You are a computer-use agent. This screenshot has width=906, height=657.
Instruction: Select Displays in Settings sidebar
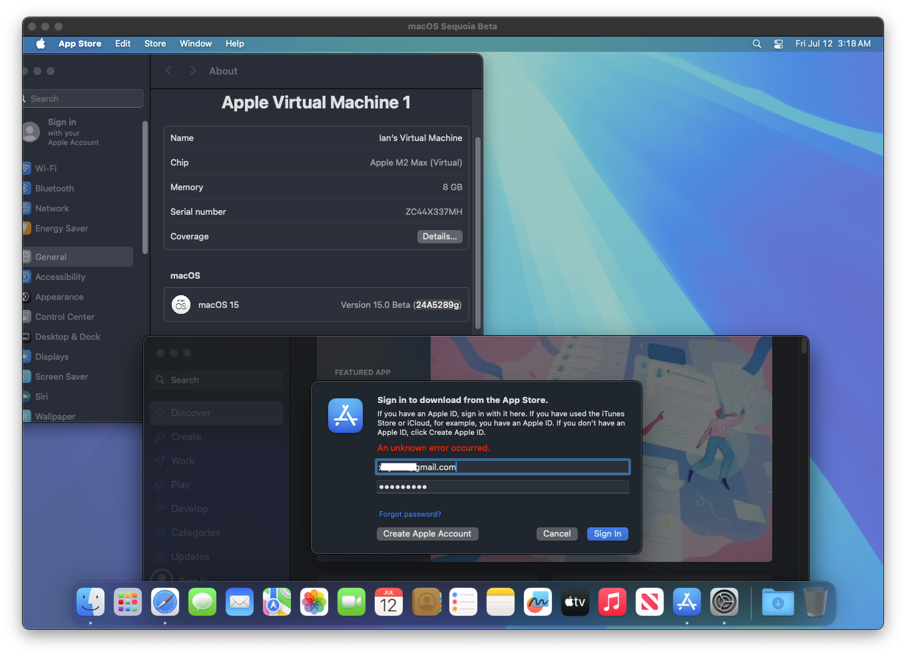click(x=78, y=357)
